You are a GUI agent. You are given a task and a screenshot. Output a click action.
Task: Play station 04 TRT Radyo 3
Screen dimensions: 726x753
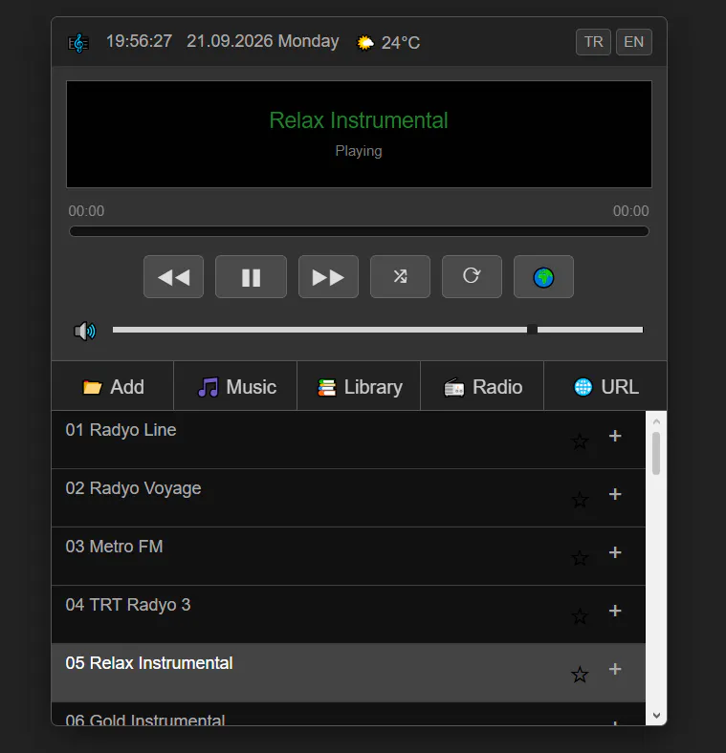pos(348,614)
